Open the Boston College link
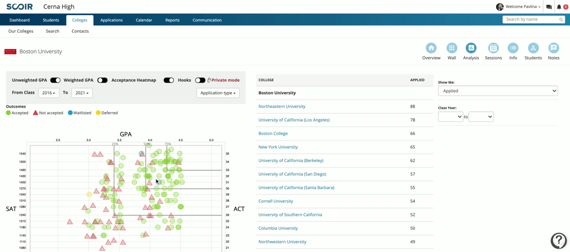570x252 pixels. tap(273, 134)
